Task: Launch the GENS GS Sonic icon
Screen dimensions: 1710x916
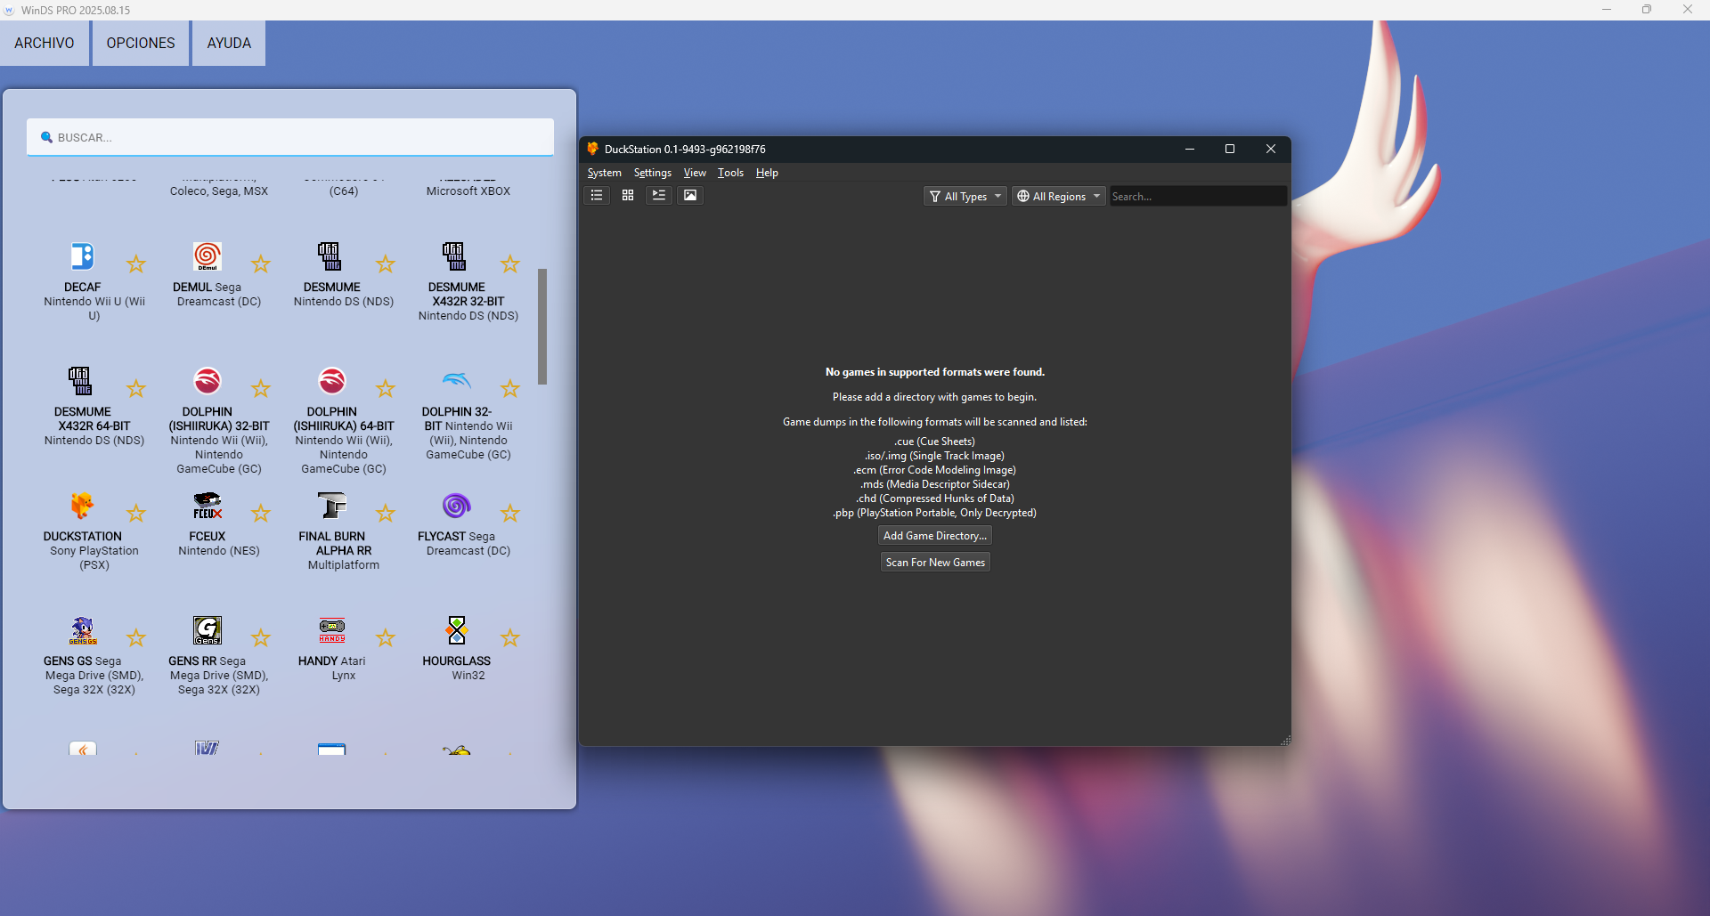Action: pos(82,630)
